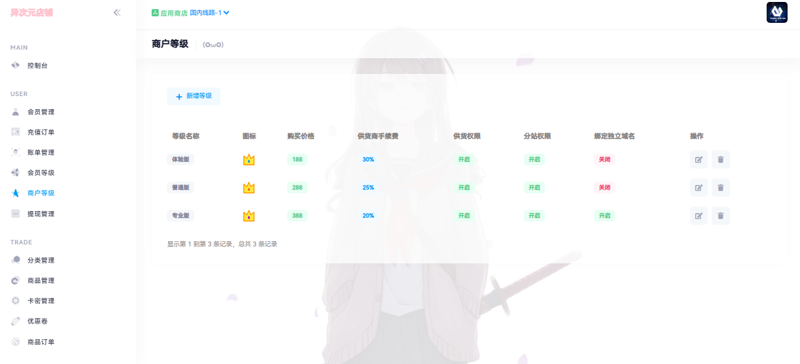Click edit icon for 体验版 row
Image resolution: width=800 pixels, height=364 pixels.
(699, 159)
